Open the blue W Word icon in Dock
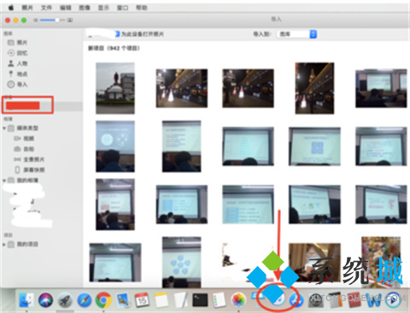This screenshot has height=313, width=410. (373, 300)
